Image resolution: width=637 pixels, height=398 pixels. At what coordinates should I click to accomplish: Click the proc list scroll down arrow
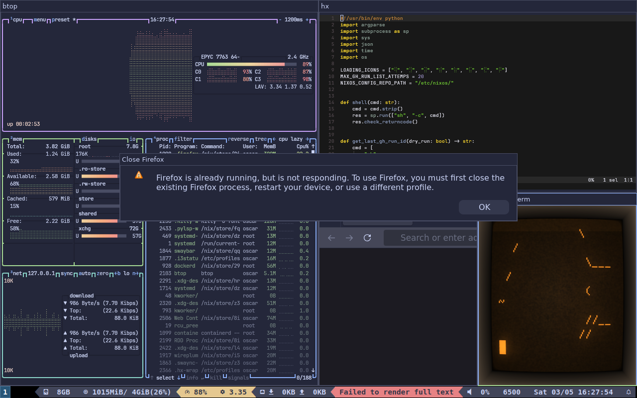(313, 370)
